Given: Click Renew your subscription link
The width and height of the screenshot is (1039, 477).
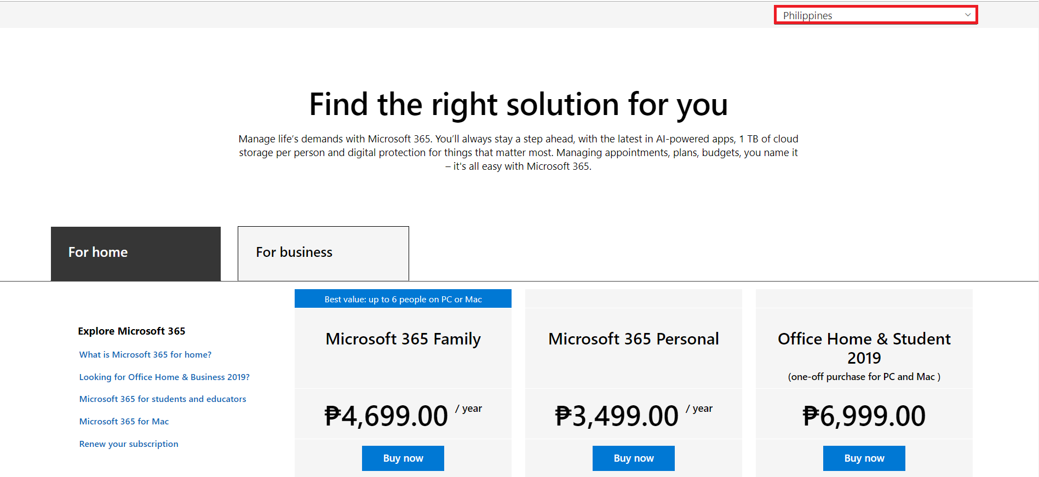Looking at the screenshot, I should pyautogui.click(x=129, y=444).
